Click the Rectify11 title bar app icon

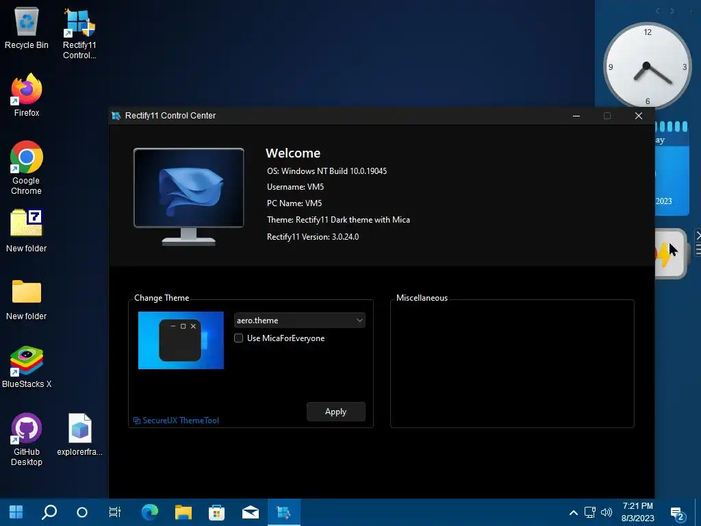coord(116,116)
